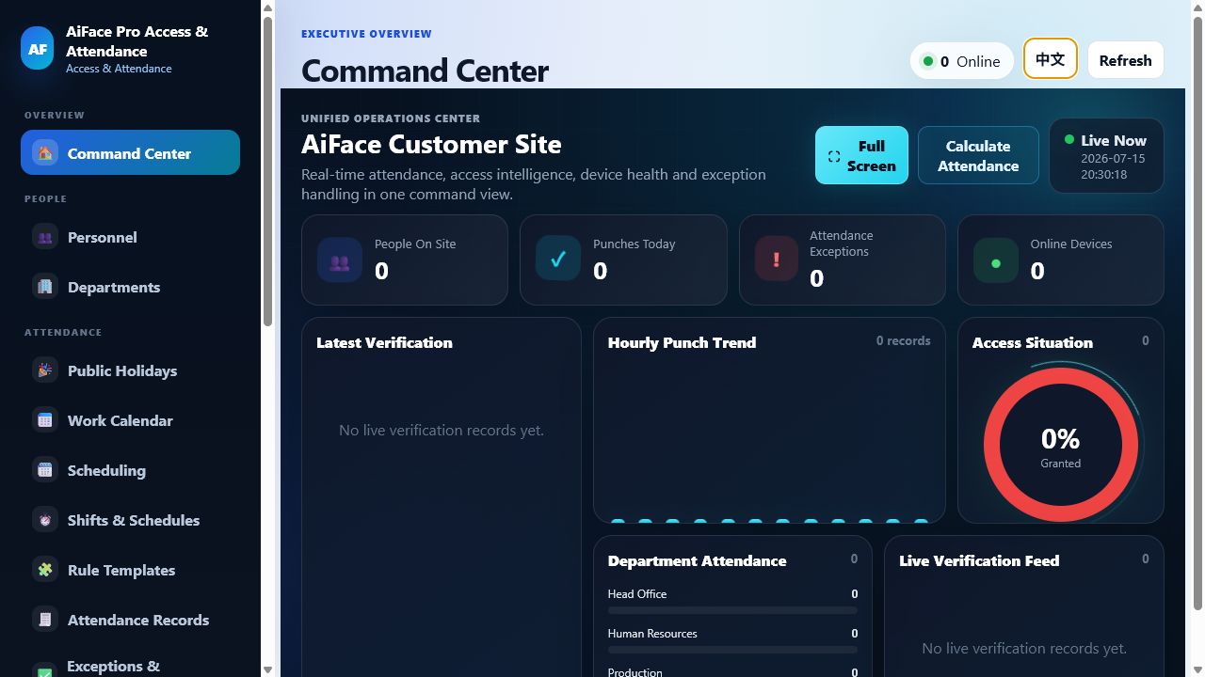The image size is (1205, 677).
Task: Click the '0 records' label
Action: click(x=903, y=340)
